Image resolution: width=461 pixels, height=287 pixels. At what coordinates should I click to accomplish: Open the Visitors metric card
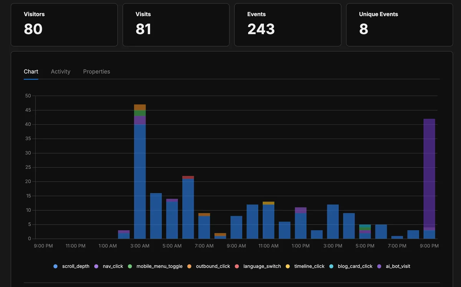64,24
